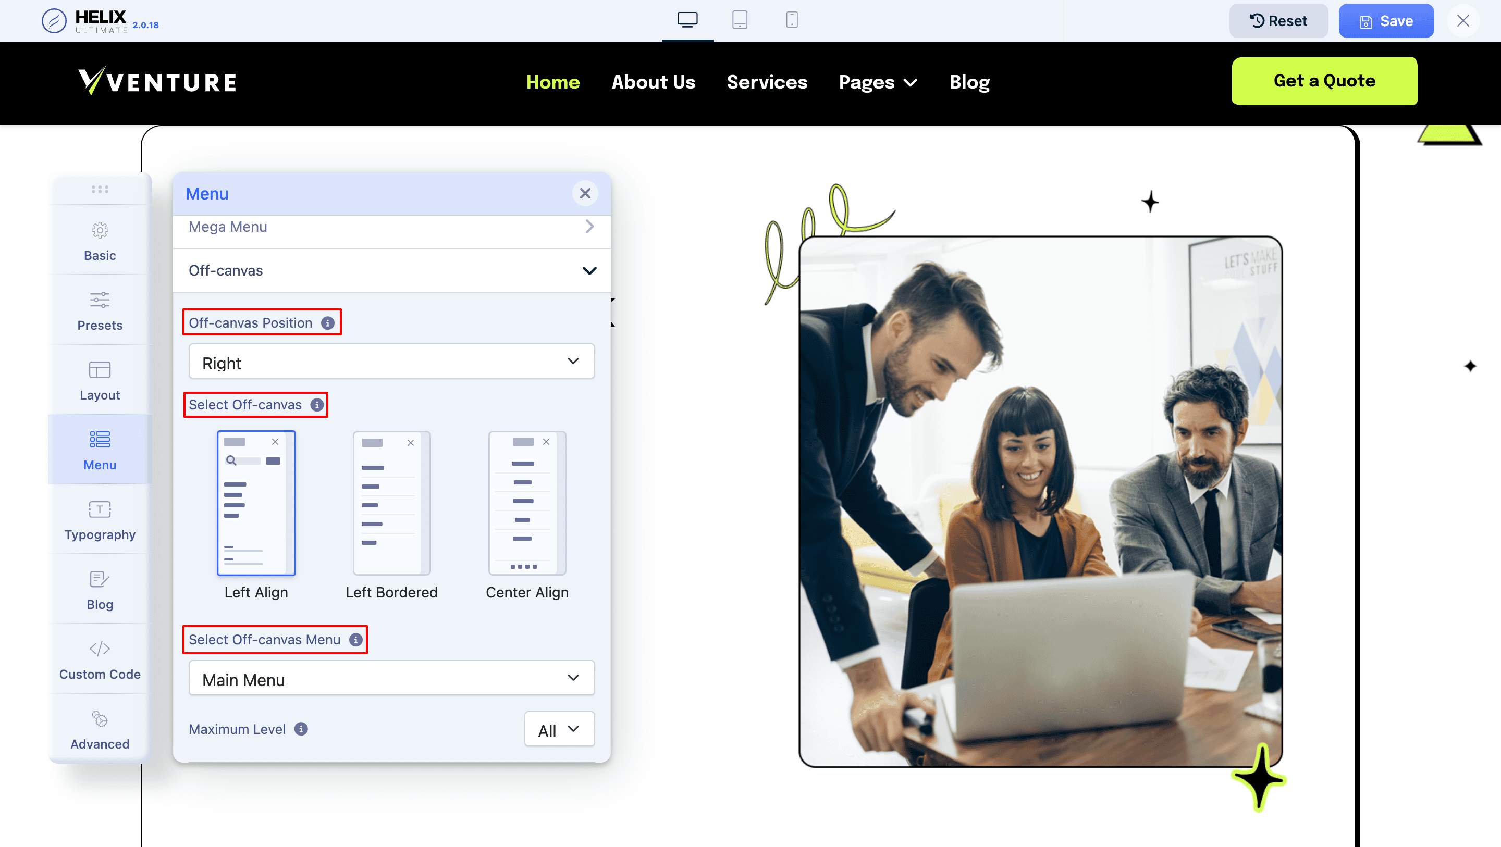The image size is (1501, 847).
Task: Switch to desktop preview device icon
Action: 687,20
